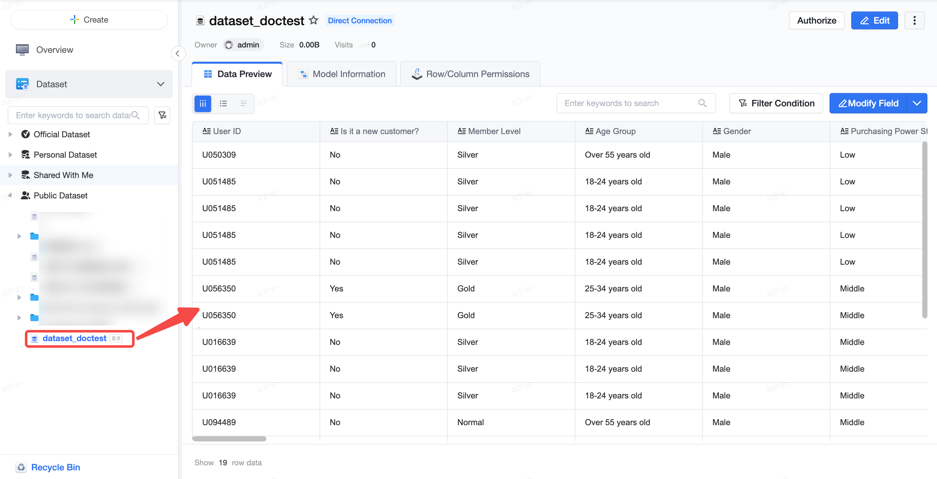Click the Overview monitor icon
937x479 pixels.
[22, 50]
